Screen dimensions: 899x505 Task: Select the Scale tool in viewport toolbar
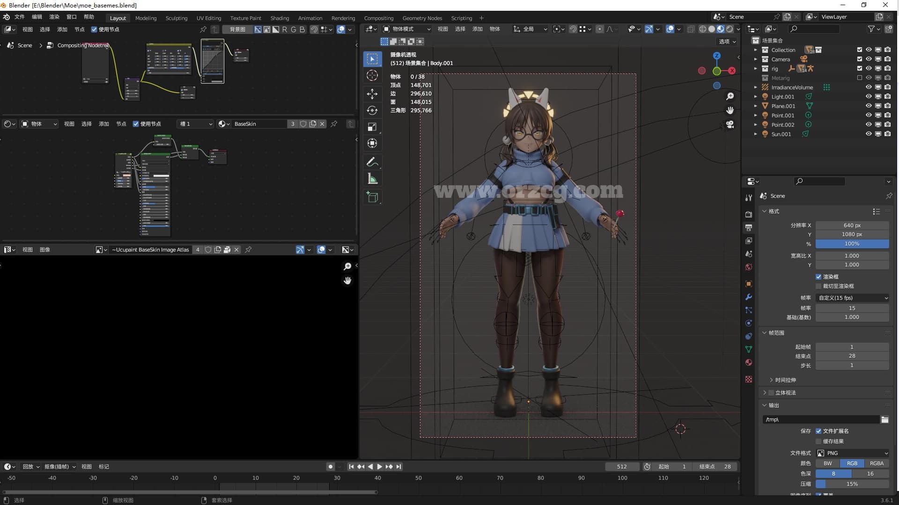point(372,127)
